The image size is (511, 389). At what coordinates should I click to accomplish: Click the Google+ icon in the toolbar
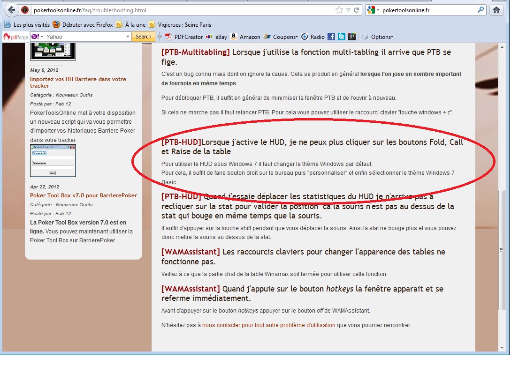(x=352, y=37)
